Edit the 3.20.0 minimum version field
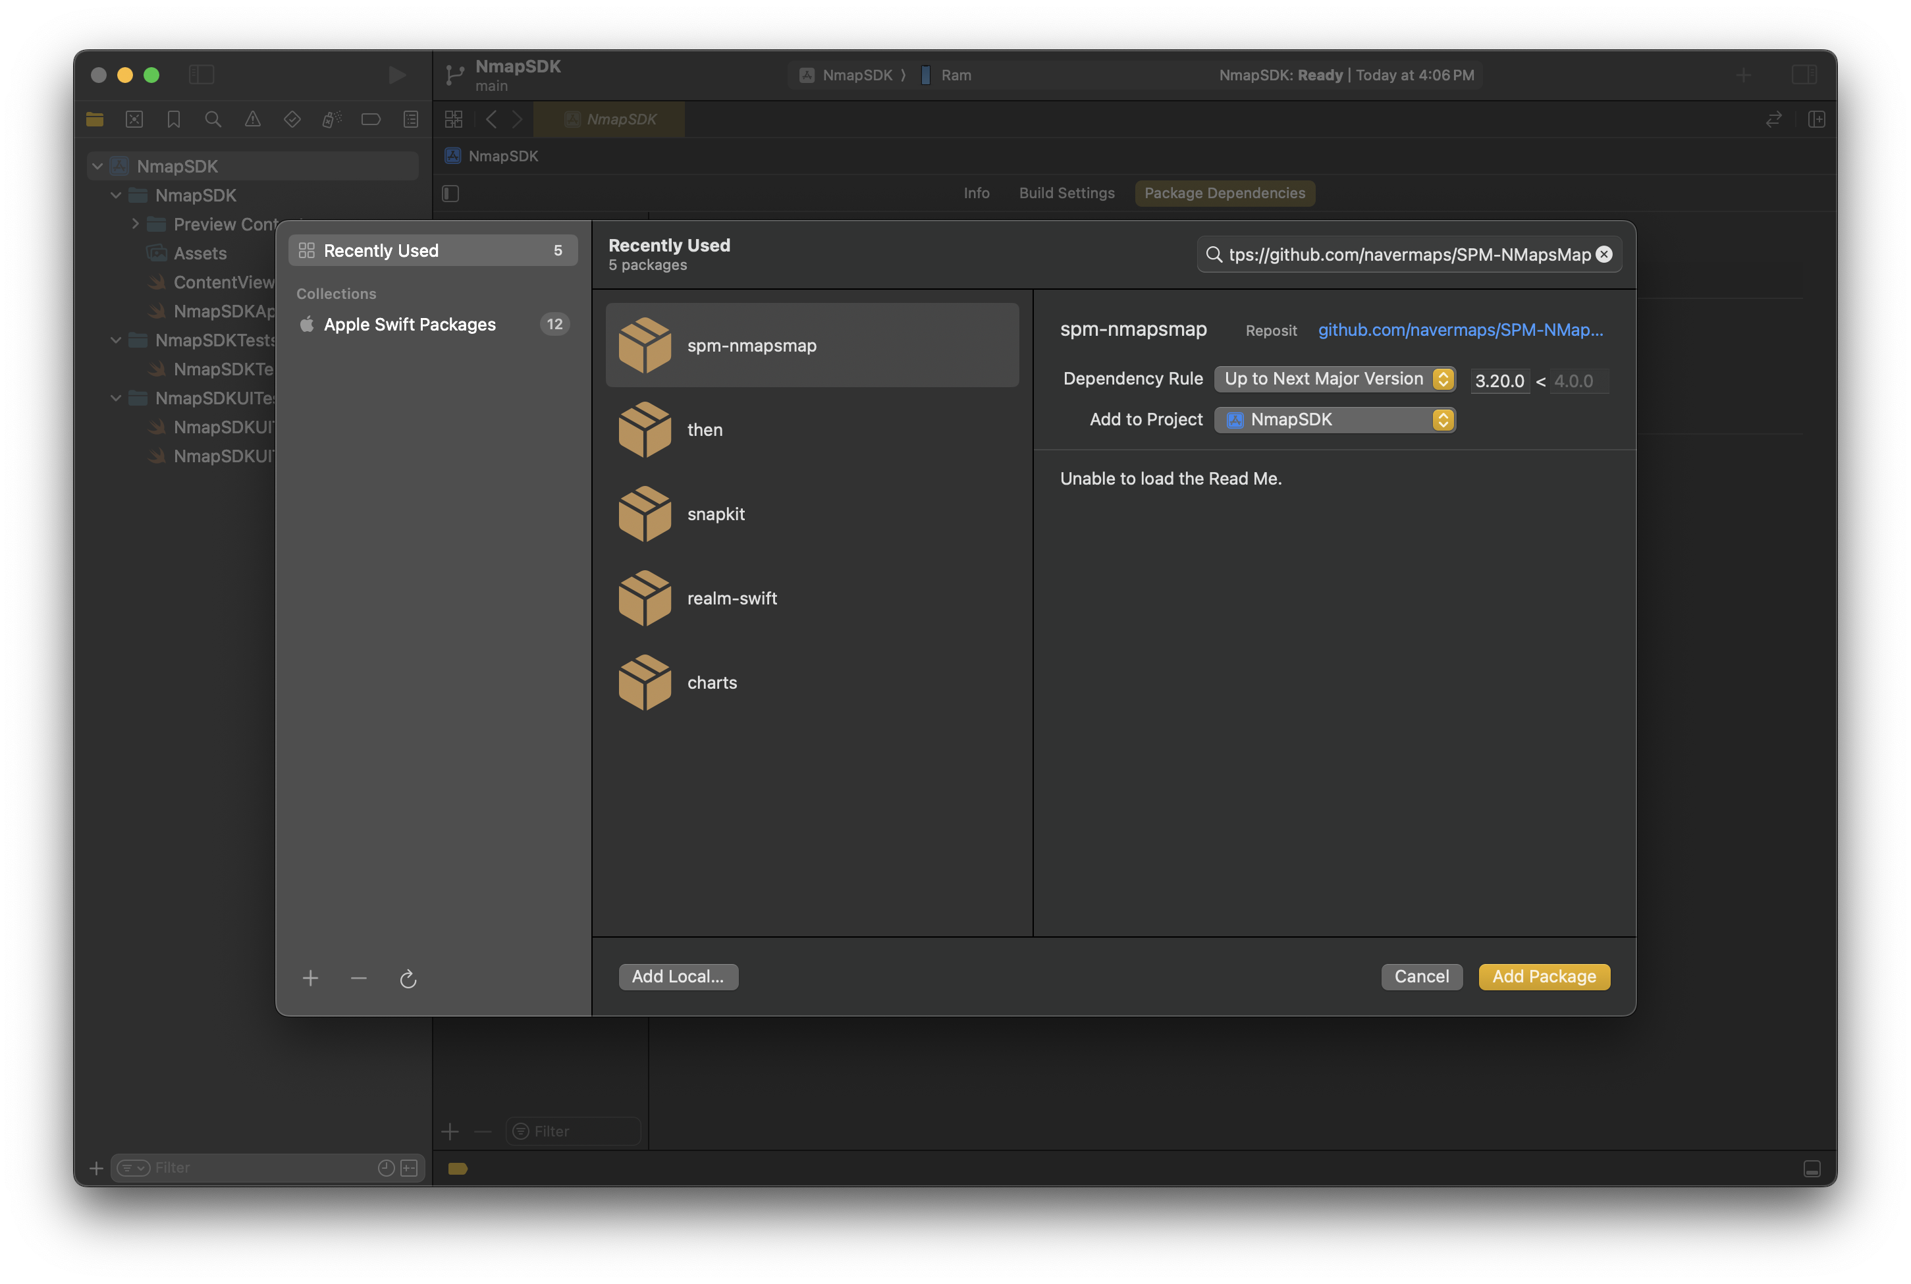This screenshot has width=1911, height=1284. [x=1500, y=381]
